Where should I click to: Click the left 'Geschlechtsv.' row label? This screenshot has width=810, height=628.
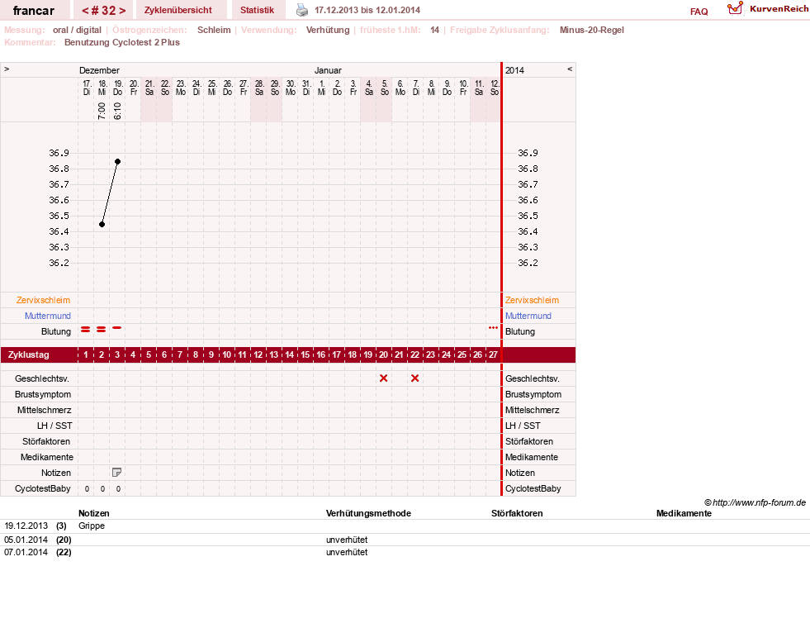(x=42, y=379)
